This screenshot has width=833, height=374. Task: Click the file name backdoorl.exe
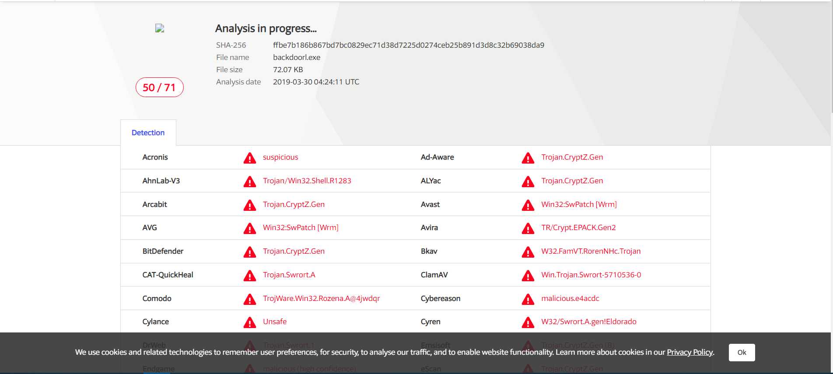(297, 57)
